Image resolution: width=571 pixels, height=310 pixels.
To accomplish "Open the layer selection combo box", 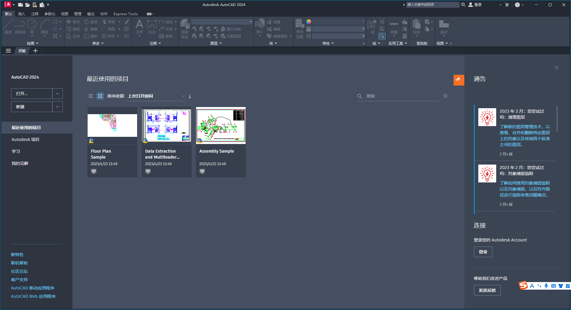I will coord(222,22).
